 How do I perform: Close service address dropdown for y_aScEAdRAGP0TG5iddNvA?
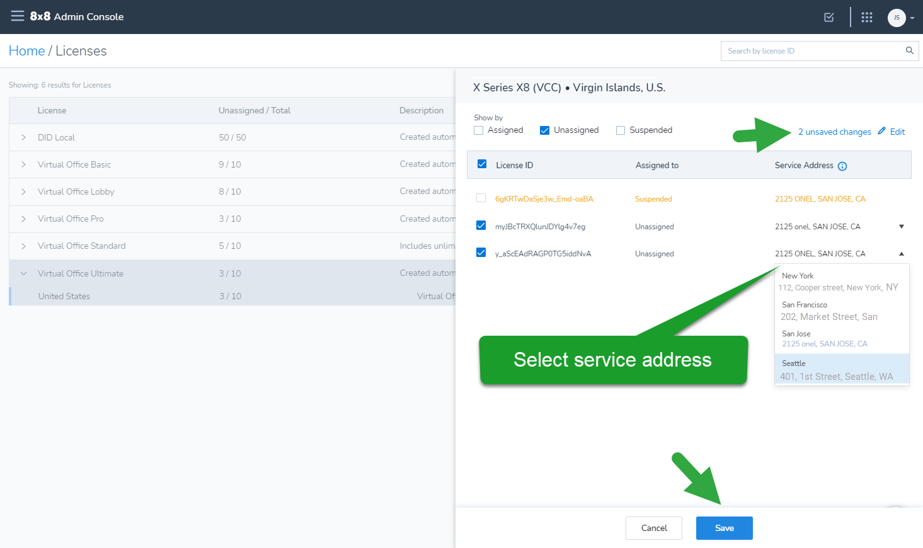click(902, 254)
